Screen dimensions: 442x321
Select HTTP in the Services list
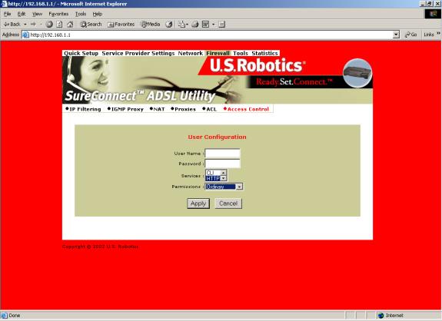(x=213, y=178)
